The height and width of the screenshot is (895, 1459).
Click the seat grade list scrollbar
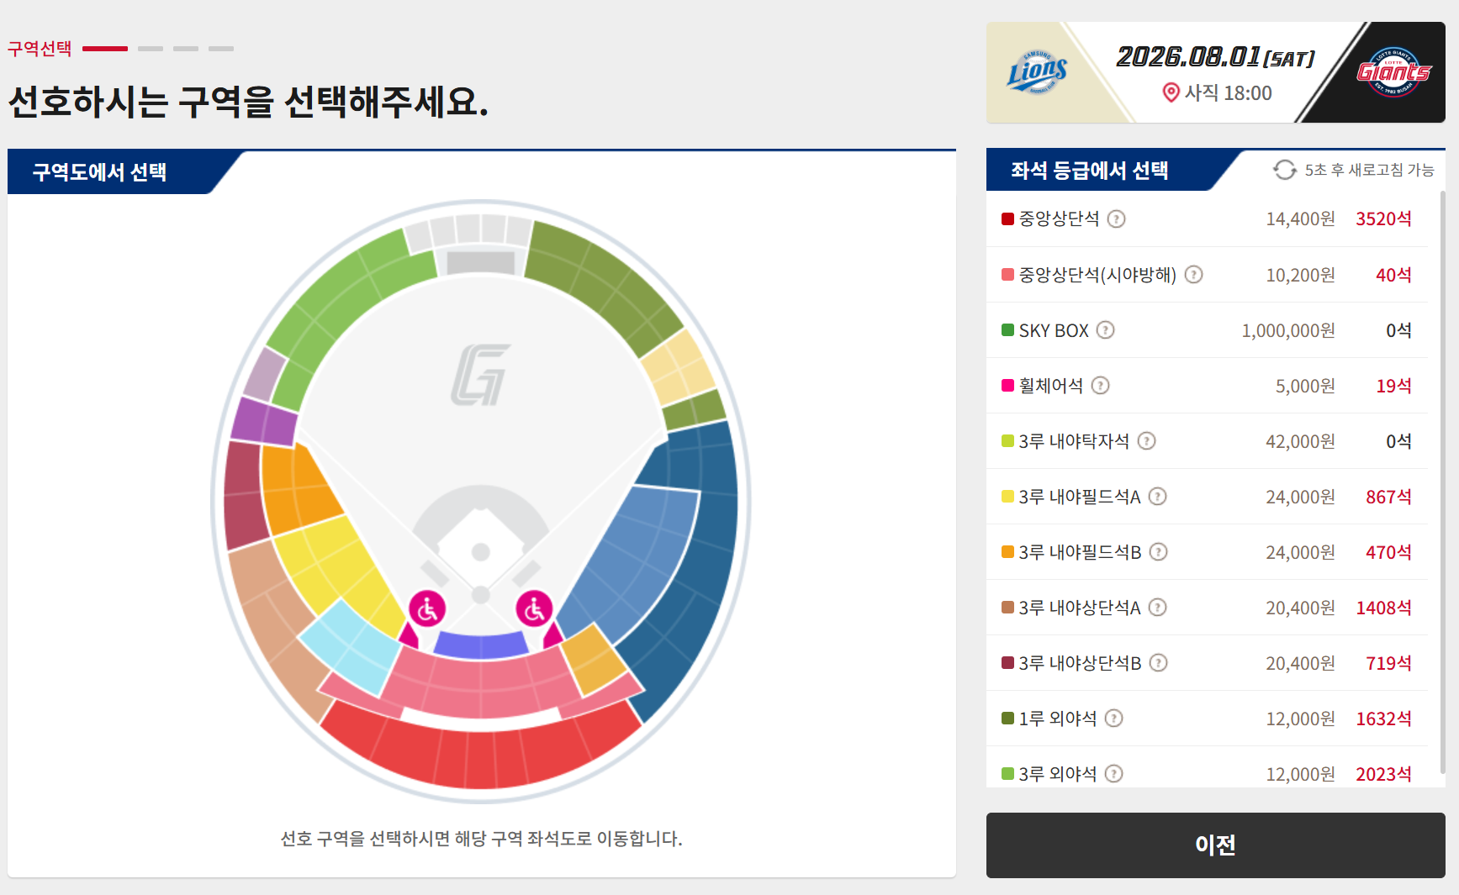[x=1443, y=483]
